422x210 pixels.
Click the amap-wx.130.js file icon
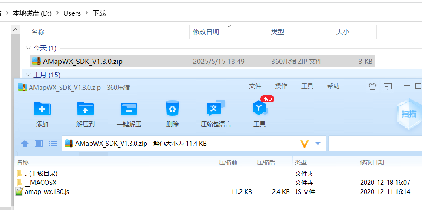click(20, 192)
